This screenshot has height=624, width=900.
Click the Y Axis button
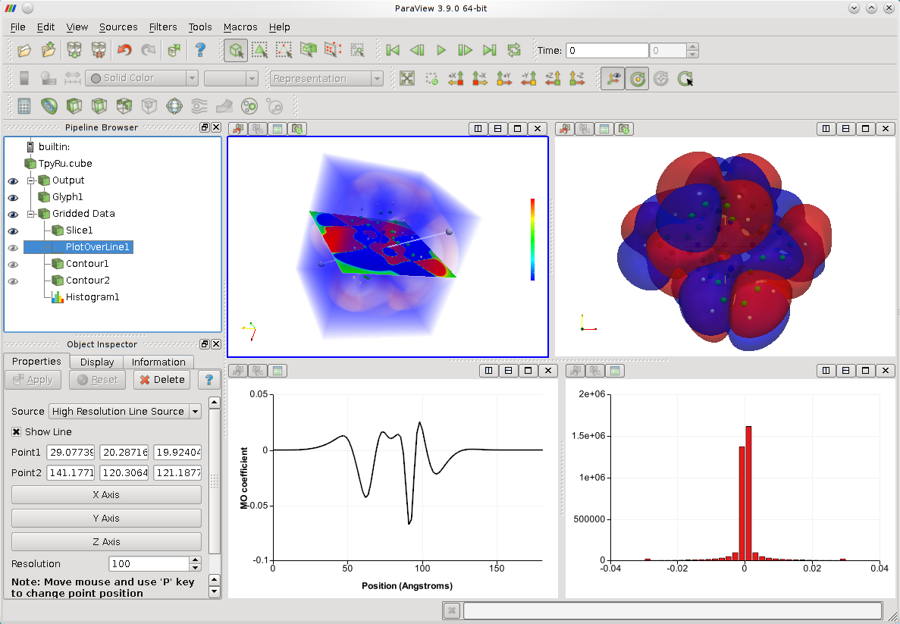(106, 519)
